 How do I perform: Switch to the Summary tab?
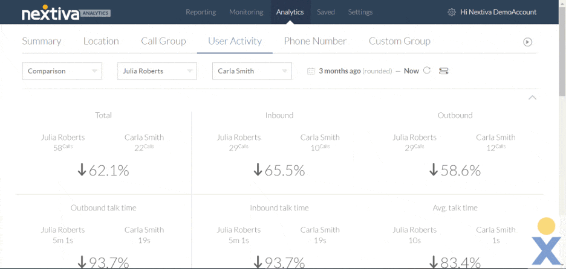coord(42,41)
